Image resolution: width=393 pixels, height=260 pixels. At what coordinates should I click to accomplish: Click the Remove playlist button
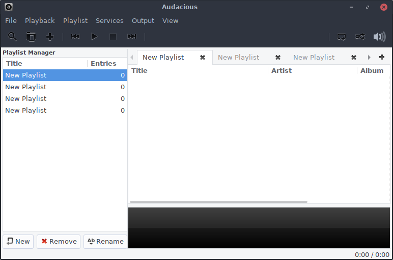coord(59,242)
